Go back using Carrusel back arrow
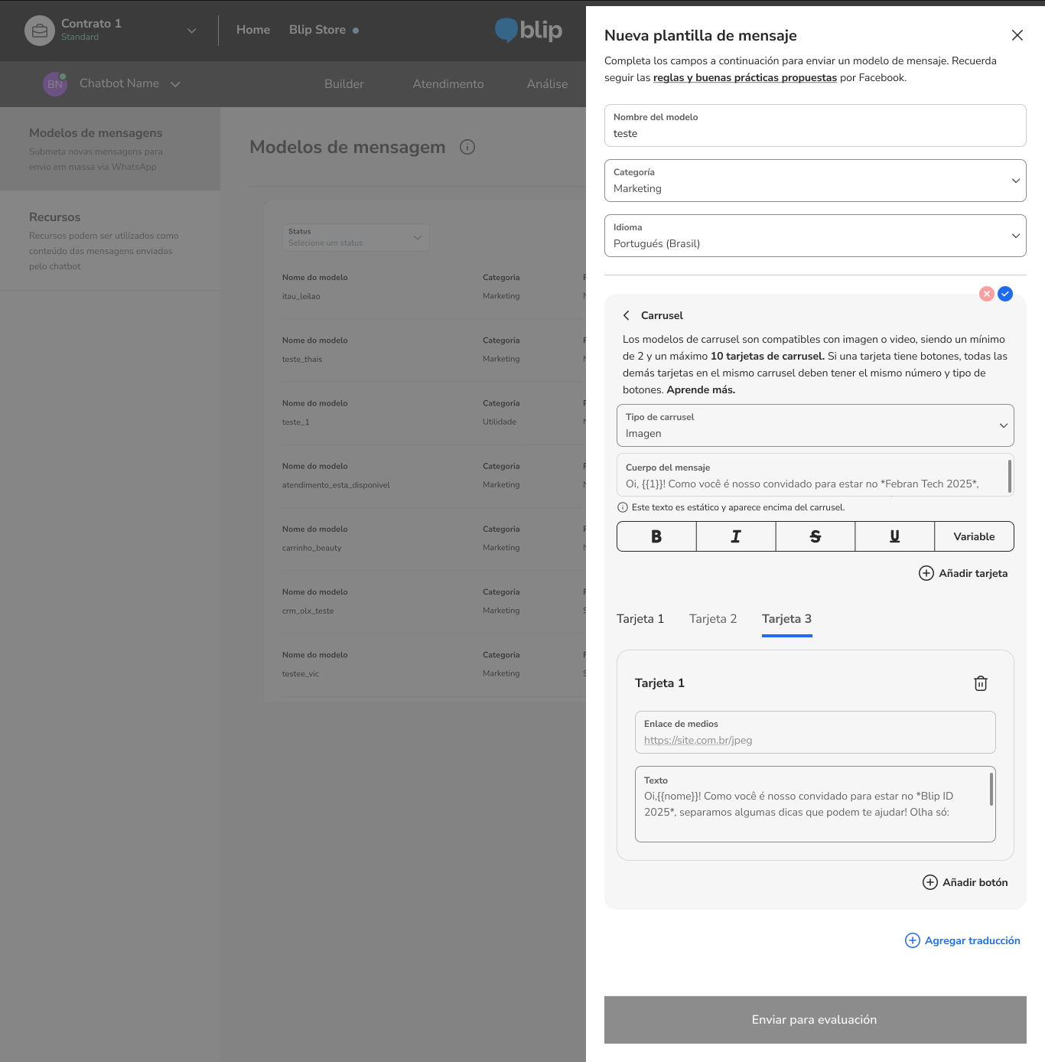The image size is (1045, 1062). pyautogui.click(x=627, y=315)
